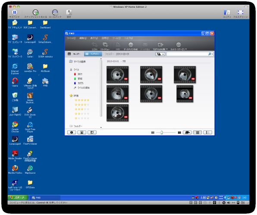Click the info button at bottom-left of PMB
This screenshot has height=215, width=257.
[72, 132]
